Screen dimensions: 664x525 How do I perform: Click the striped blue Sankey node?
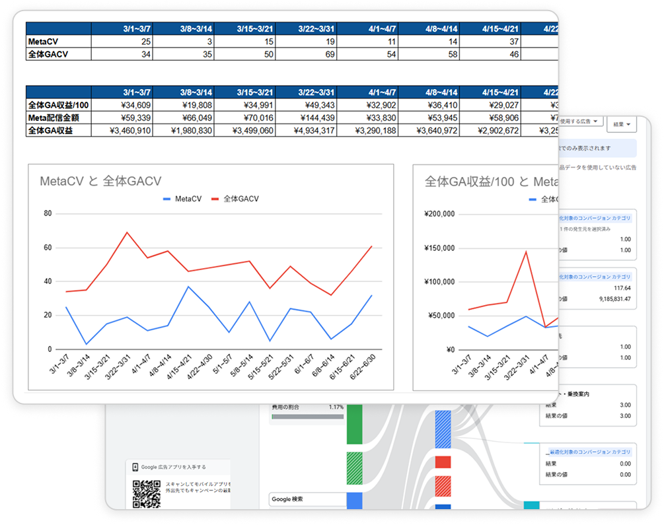[443, 429]
